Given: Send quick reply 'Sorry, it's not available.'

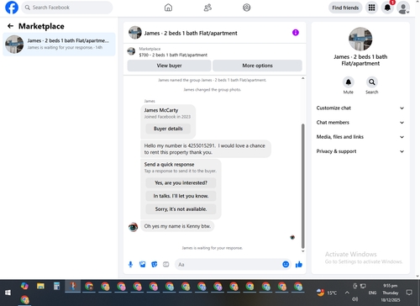Looking at the screenshot, I should (x=181, y=209).
